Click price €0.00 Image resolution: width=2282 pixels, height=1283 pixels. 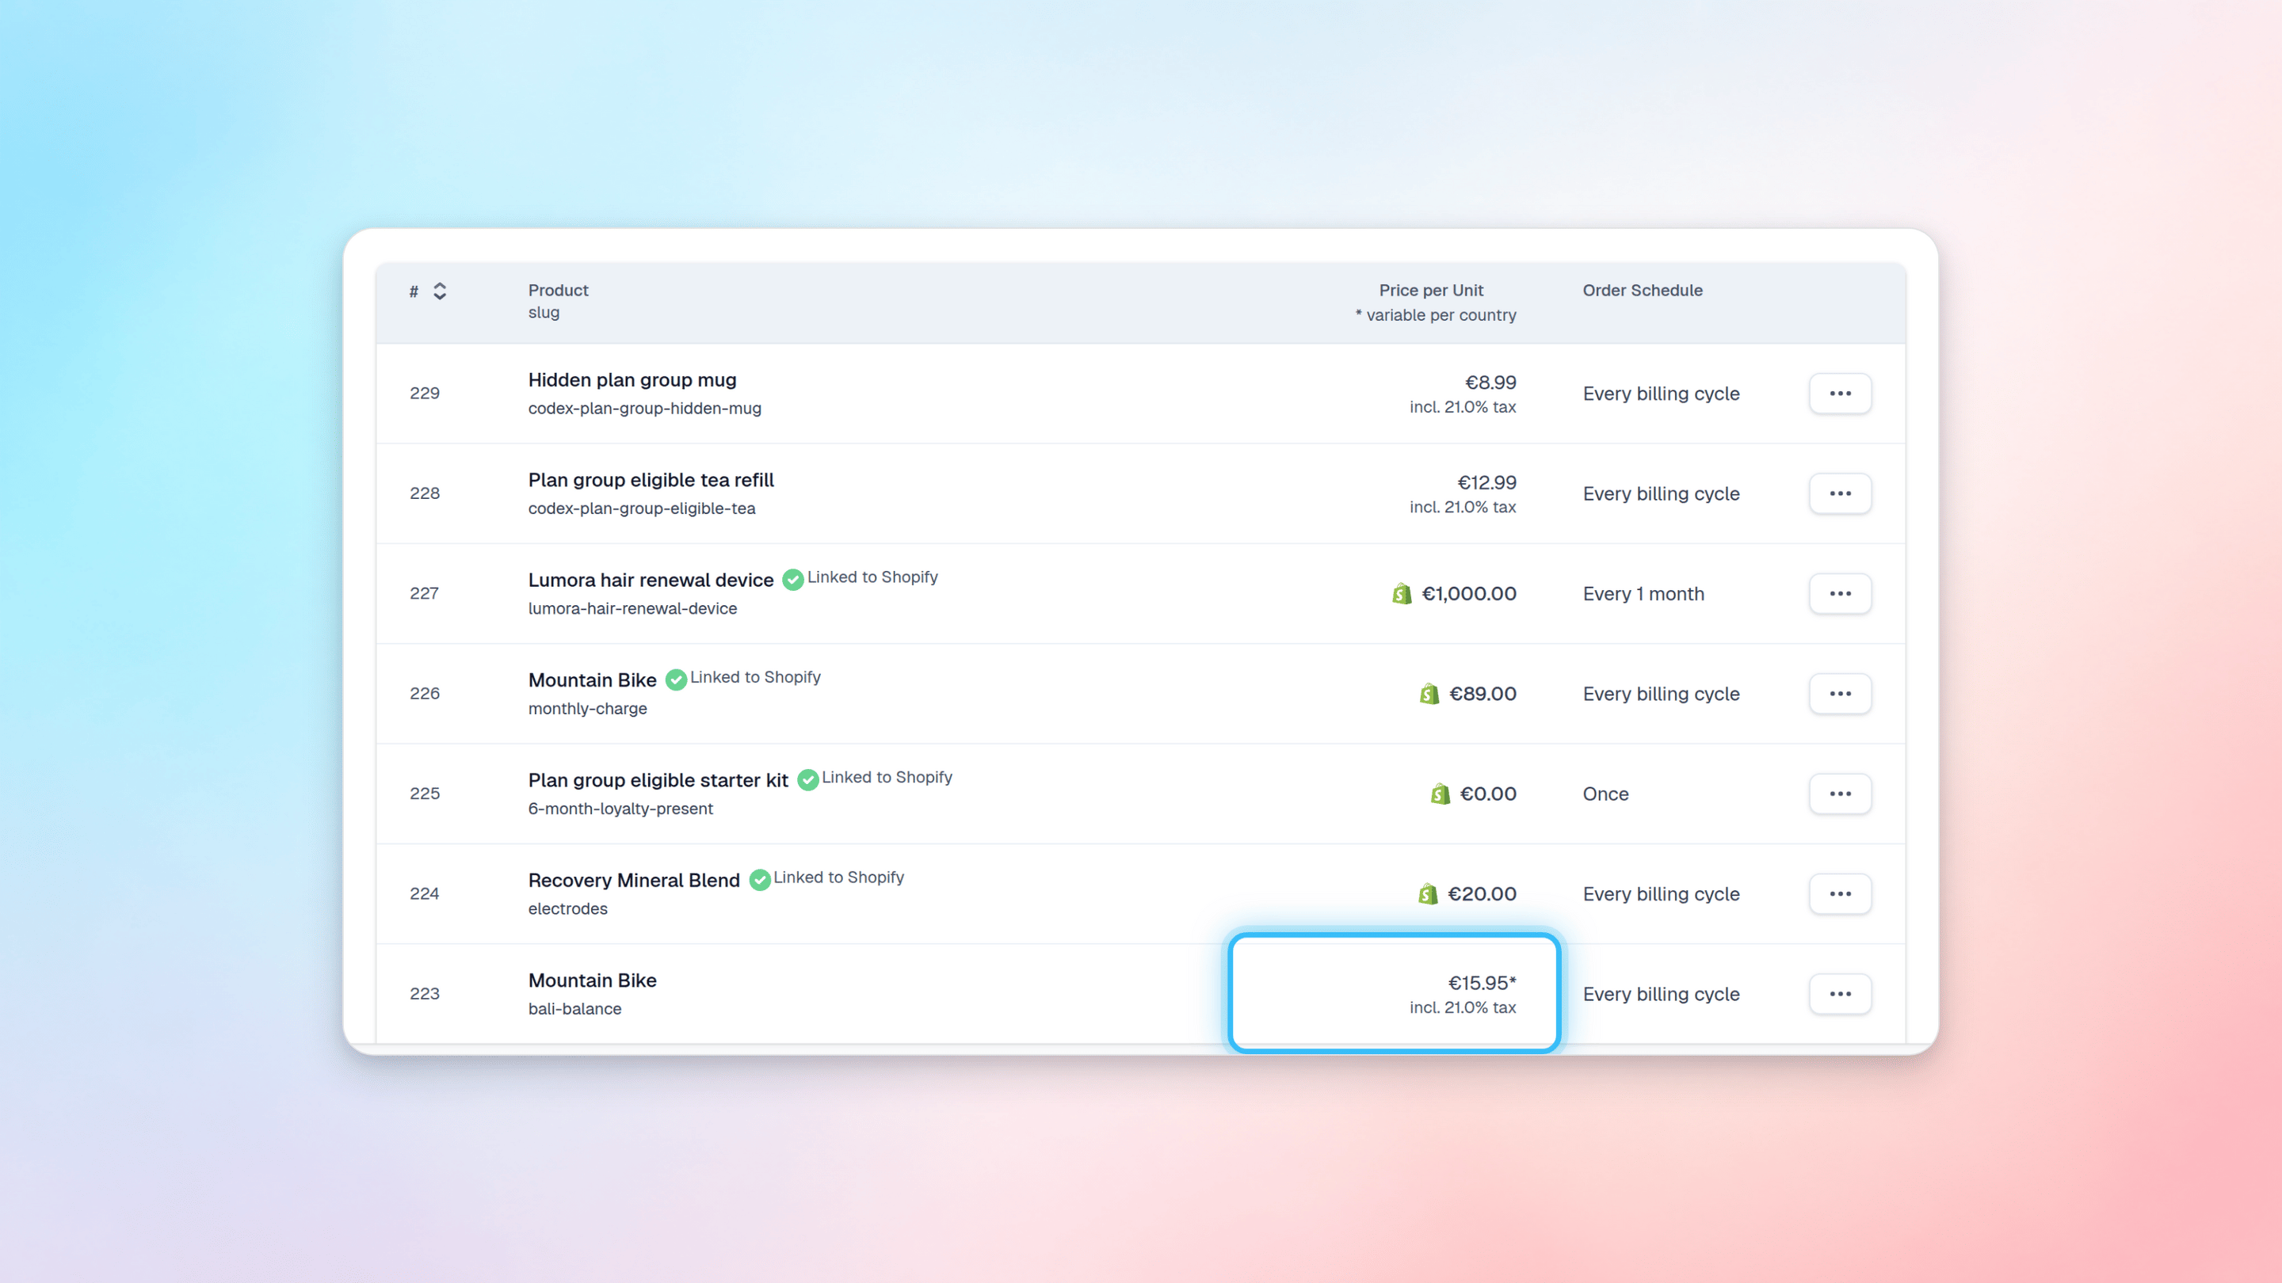1488,794
